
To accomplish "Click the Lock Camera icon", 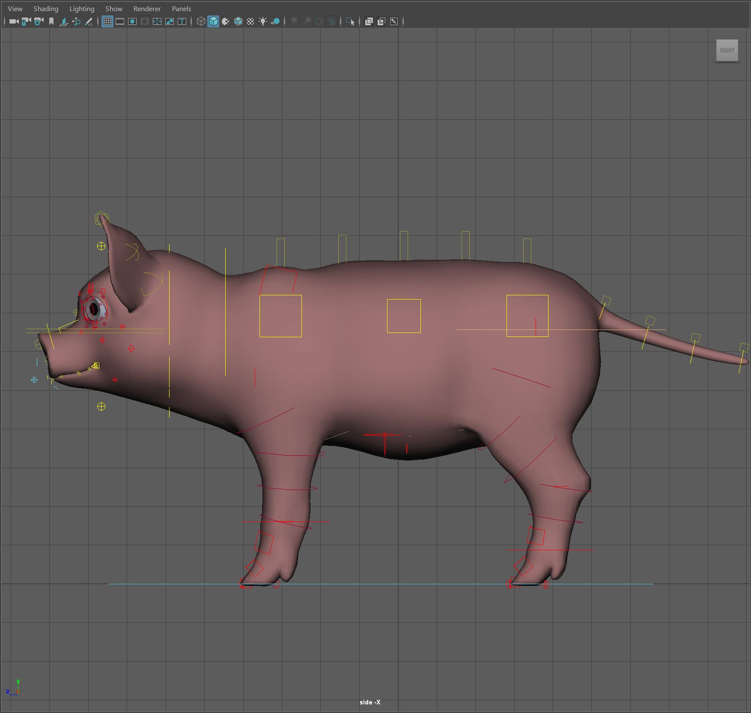I will pos(26,21).
